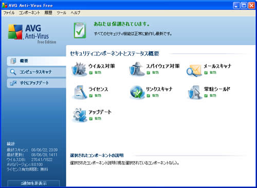This screenshot has height=188, width=257.
Task: Open the ライセンス document icon
Action: [x=80, y=92]
